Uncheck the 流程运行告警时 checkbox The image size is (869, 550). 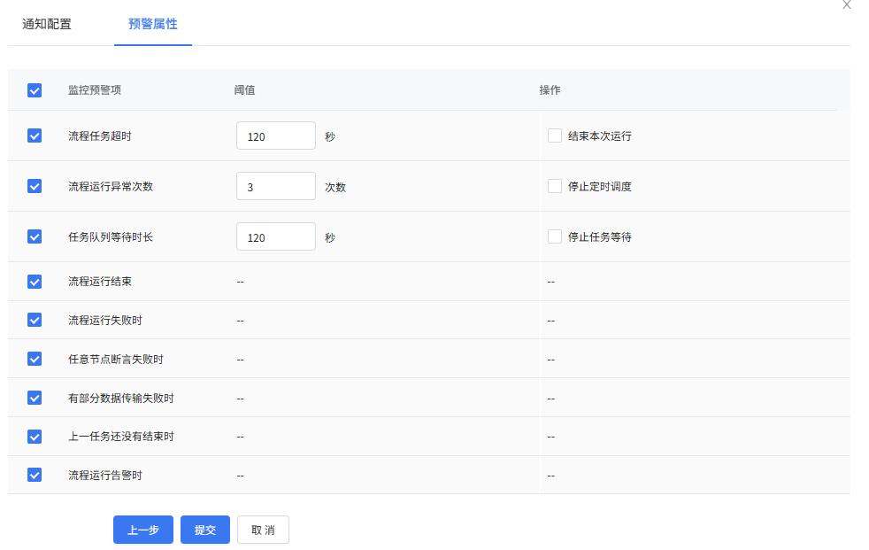pos(35,475)
